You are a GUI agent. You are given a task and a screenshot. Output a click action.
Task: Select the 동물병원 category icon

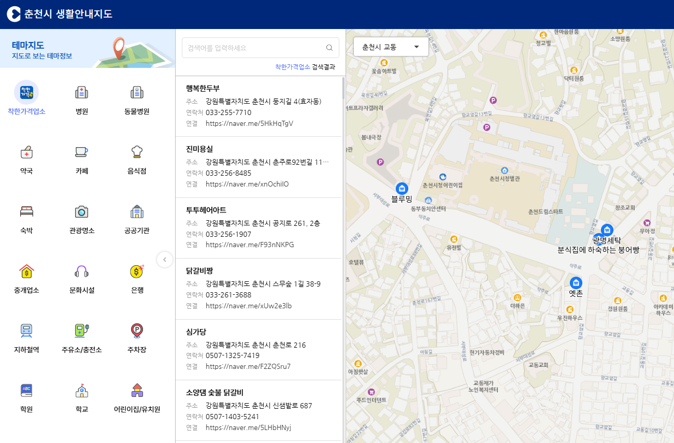(137, 93)
